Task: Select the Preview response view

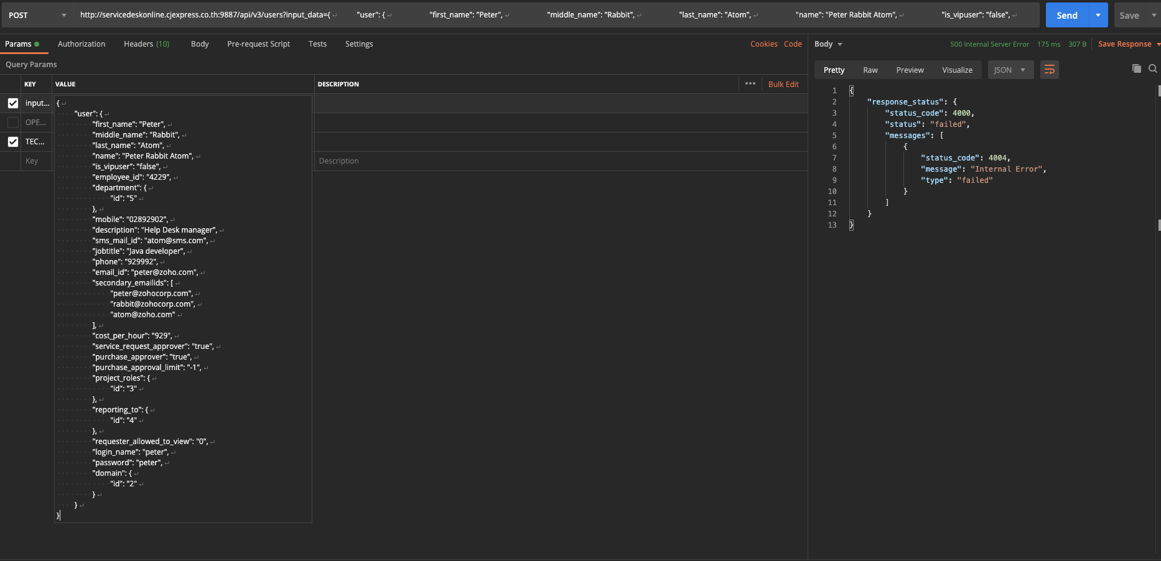Action: click(x=910, y=70)
